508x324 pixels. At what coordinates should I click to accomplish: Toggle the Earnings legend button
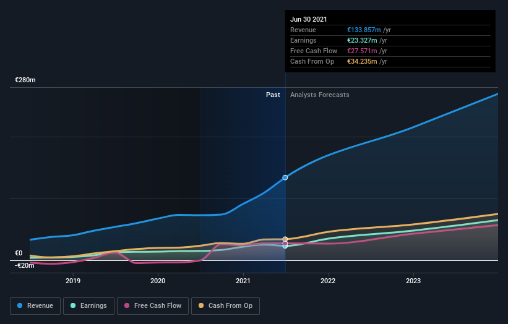(x=88, y=306)
